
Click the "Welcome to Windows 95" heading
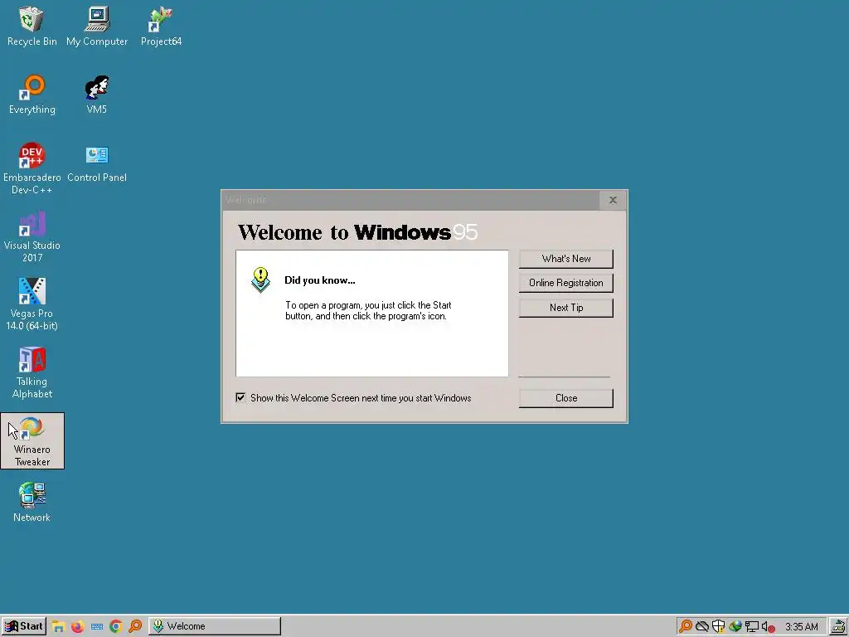[358, 232]
